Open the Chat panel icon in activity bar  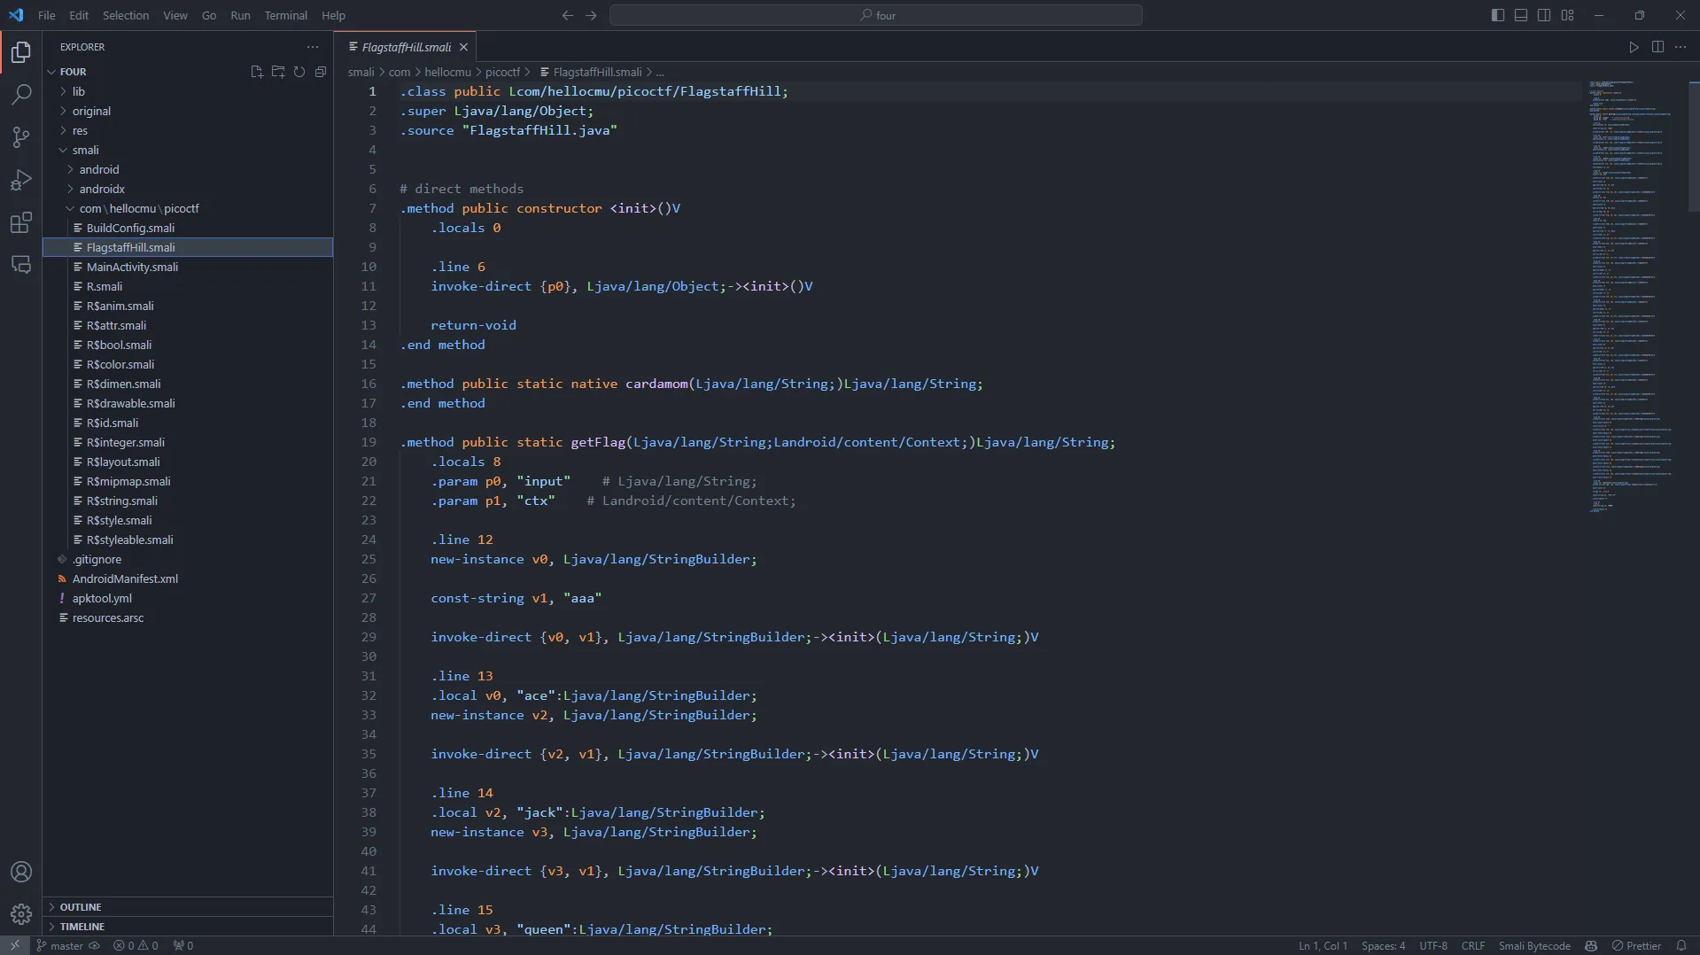click(21, 265)
